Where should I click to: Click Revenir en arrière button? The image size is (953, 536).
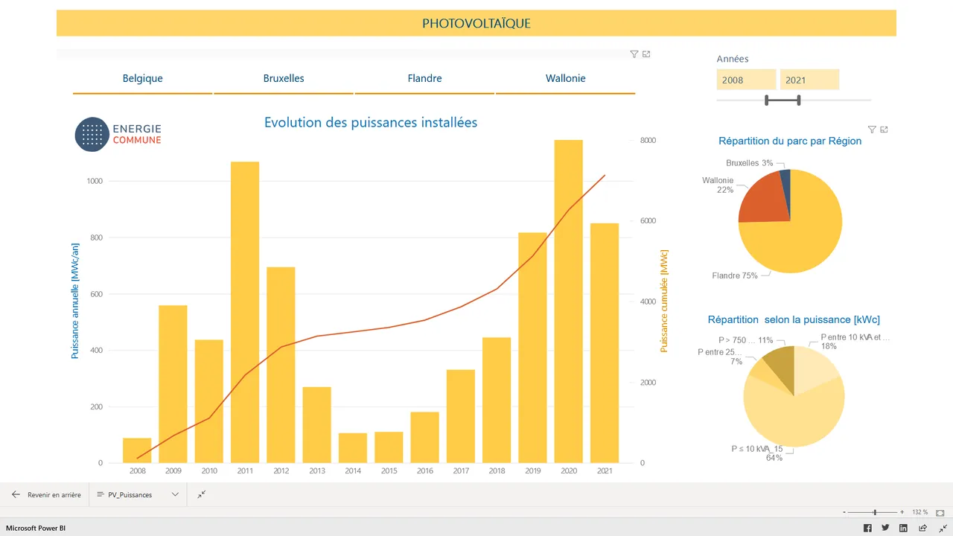click(46, 494)
